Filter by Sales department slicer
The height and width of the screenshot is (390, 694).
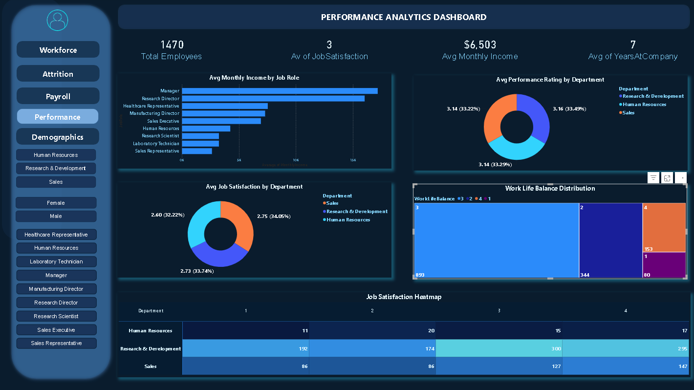(56, 182)
